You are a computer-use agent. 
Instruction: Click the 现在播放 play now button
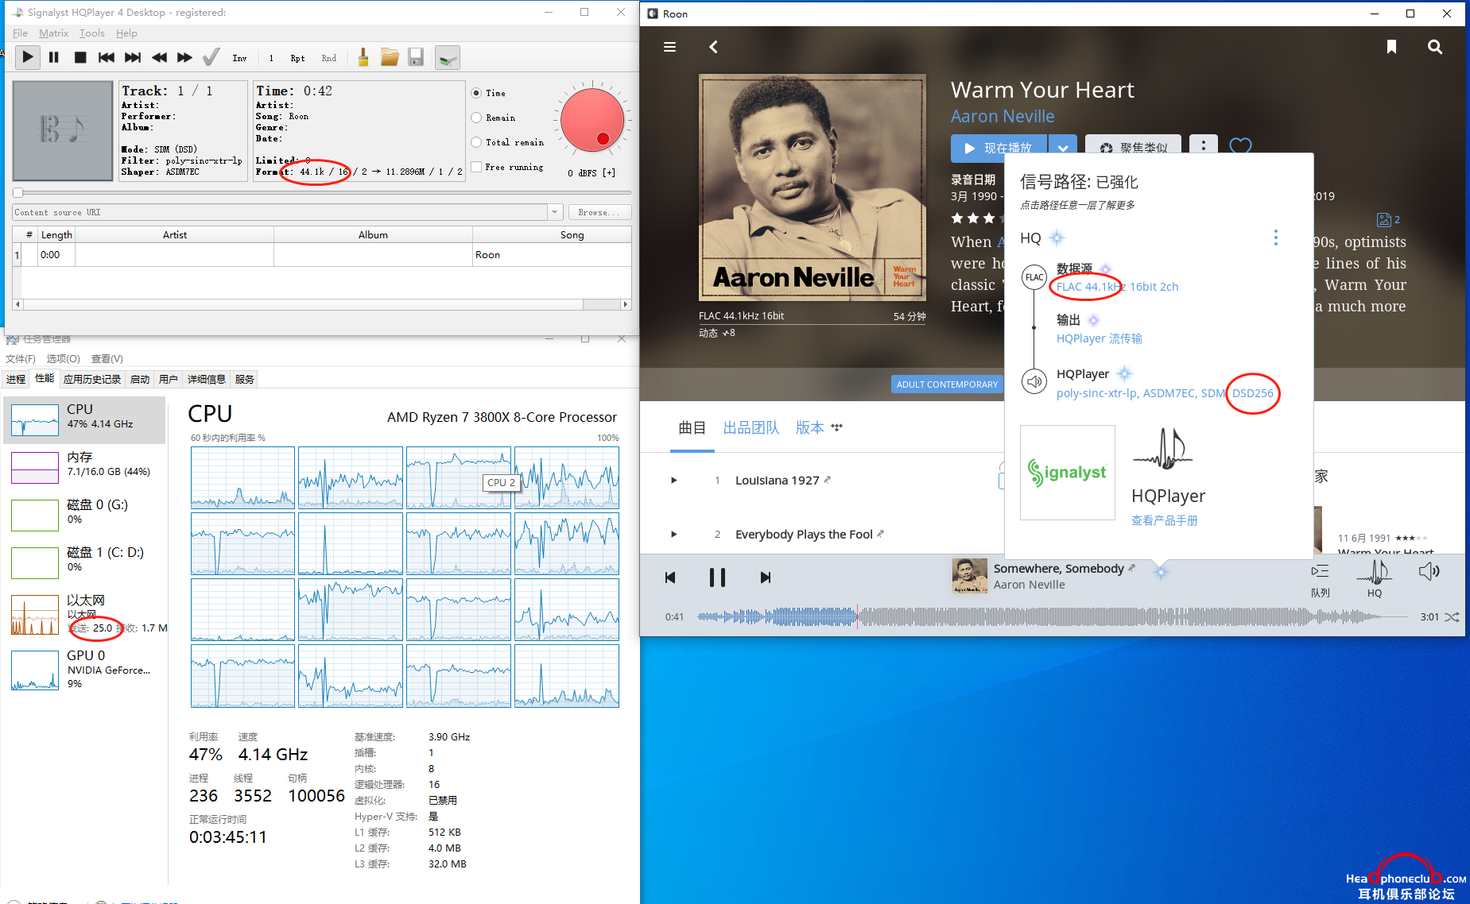pyautogui.click(x=999, y=148)
